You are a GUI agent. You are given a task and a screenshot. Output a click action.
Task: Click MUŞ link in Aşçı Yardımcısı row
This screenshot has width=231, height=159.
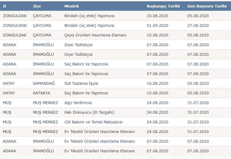tap(7, 103)
